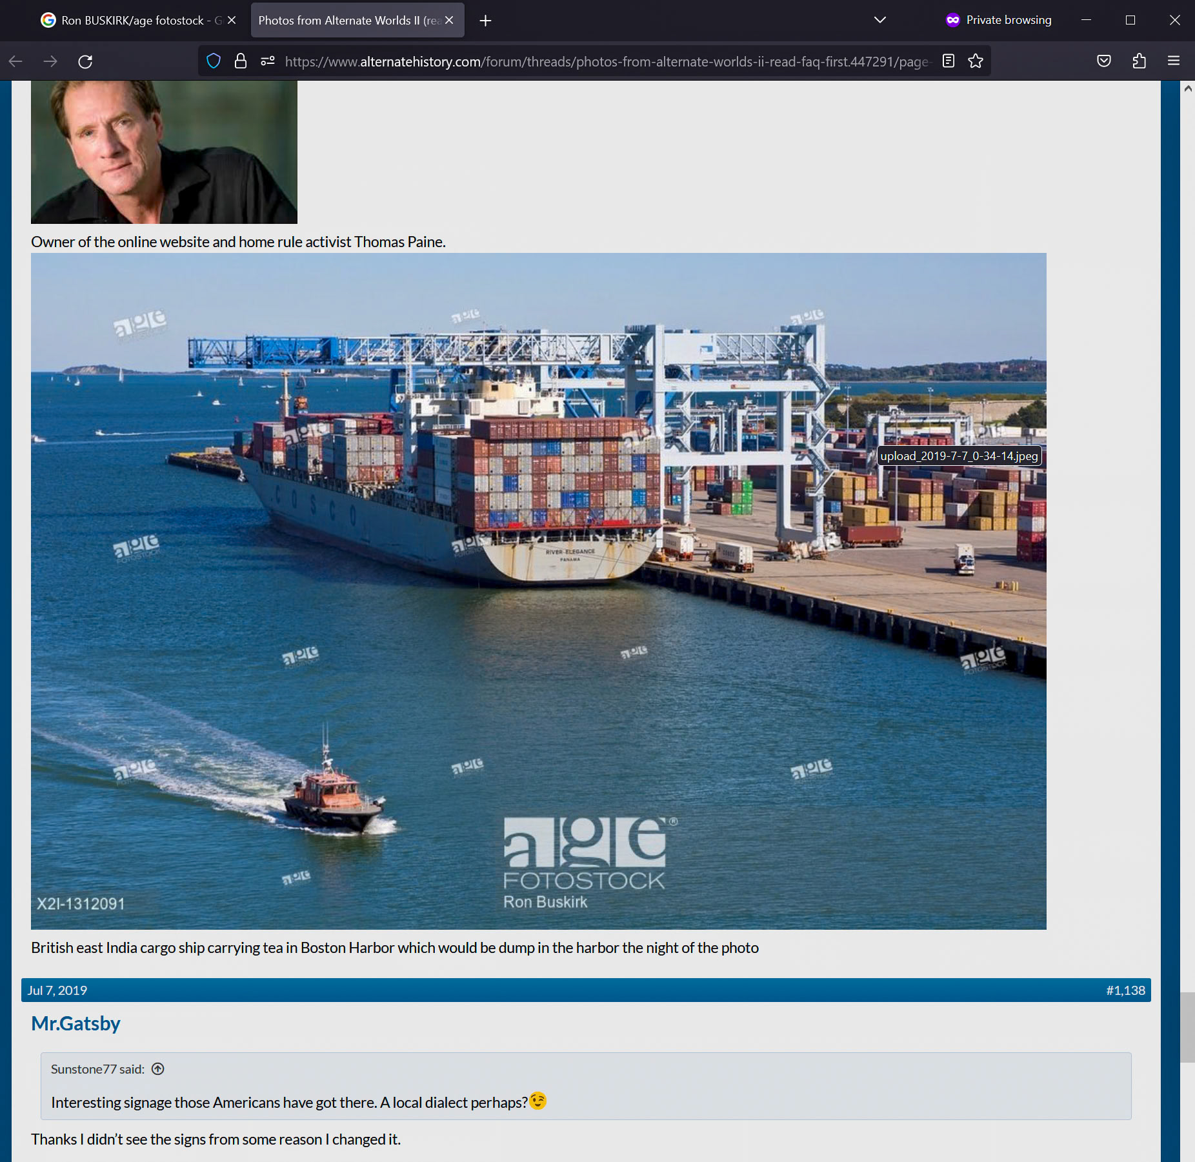
Task: Open the tracking protection shield icon
Action: [x=214, y=61]
